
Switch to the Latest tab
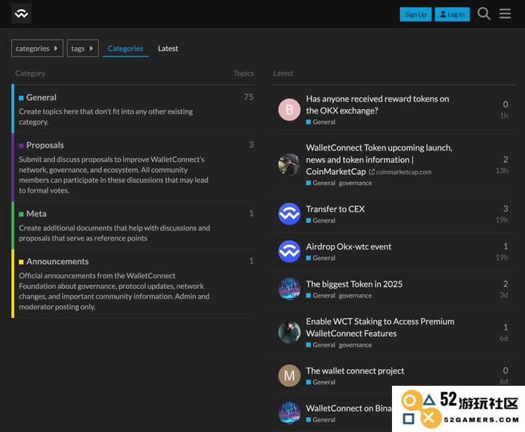tap(168, 48)
